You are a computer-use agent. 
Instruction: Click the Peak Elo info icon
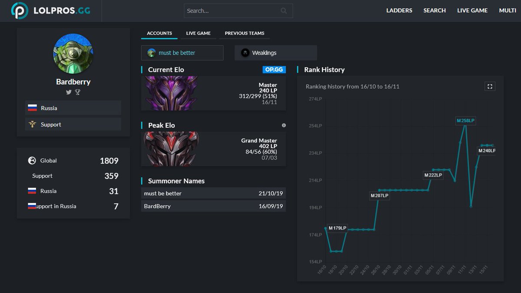coord(284,125)
